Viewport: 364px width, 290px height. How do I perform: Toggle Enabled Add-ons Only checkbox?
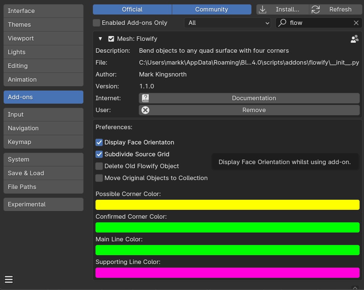click(x=96, y=23)
